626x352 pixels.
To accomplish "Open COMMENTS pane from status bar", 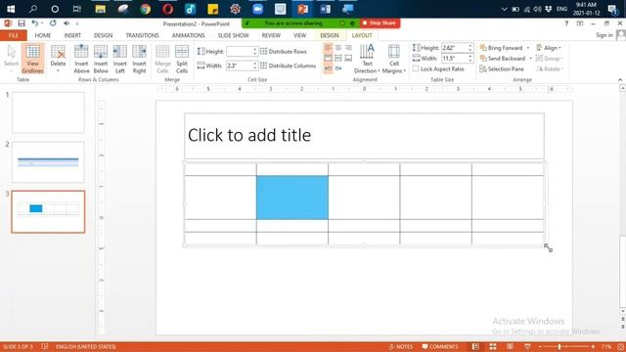I will 440,346.
